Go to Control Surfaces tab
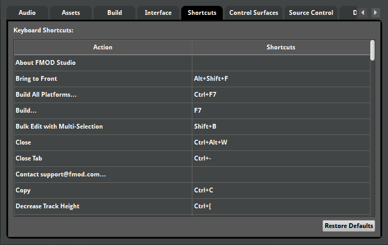The width and height of the screenshot is (388, 245). [254, 13]
